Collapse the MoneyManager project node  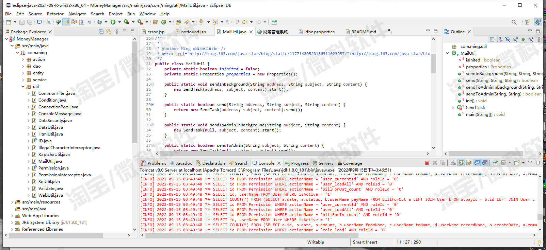6,39
